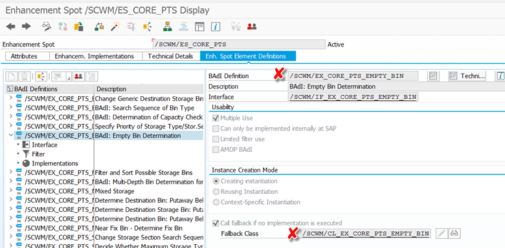Toggle Display/Change glasses-pencil icon
This screenshot has width=505, height=248.
pyautogui.click(x=47, y=26)
